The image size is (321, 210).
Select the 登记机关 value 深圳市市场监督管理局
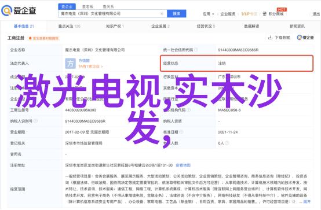(84, 143)
